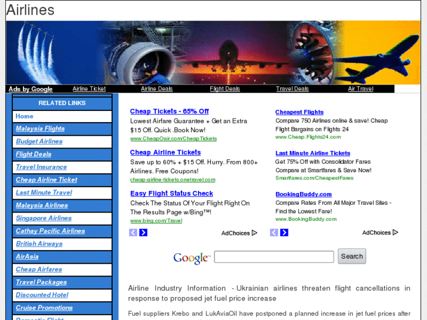This screenshot has width=427, height=320.
Task: Click the RELATED LINKS header
Action: point(62,103)
